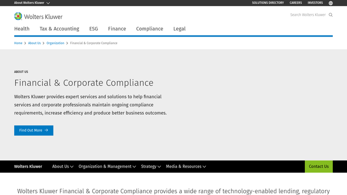Follow the Organization breadcrumb link

coord(55,43)
